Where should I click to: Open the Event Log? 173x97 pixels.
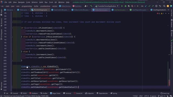165,93
